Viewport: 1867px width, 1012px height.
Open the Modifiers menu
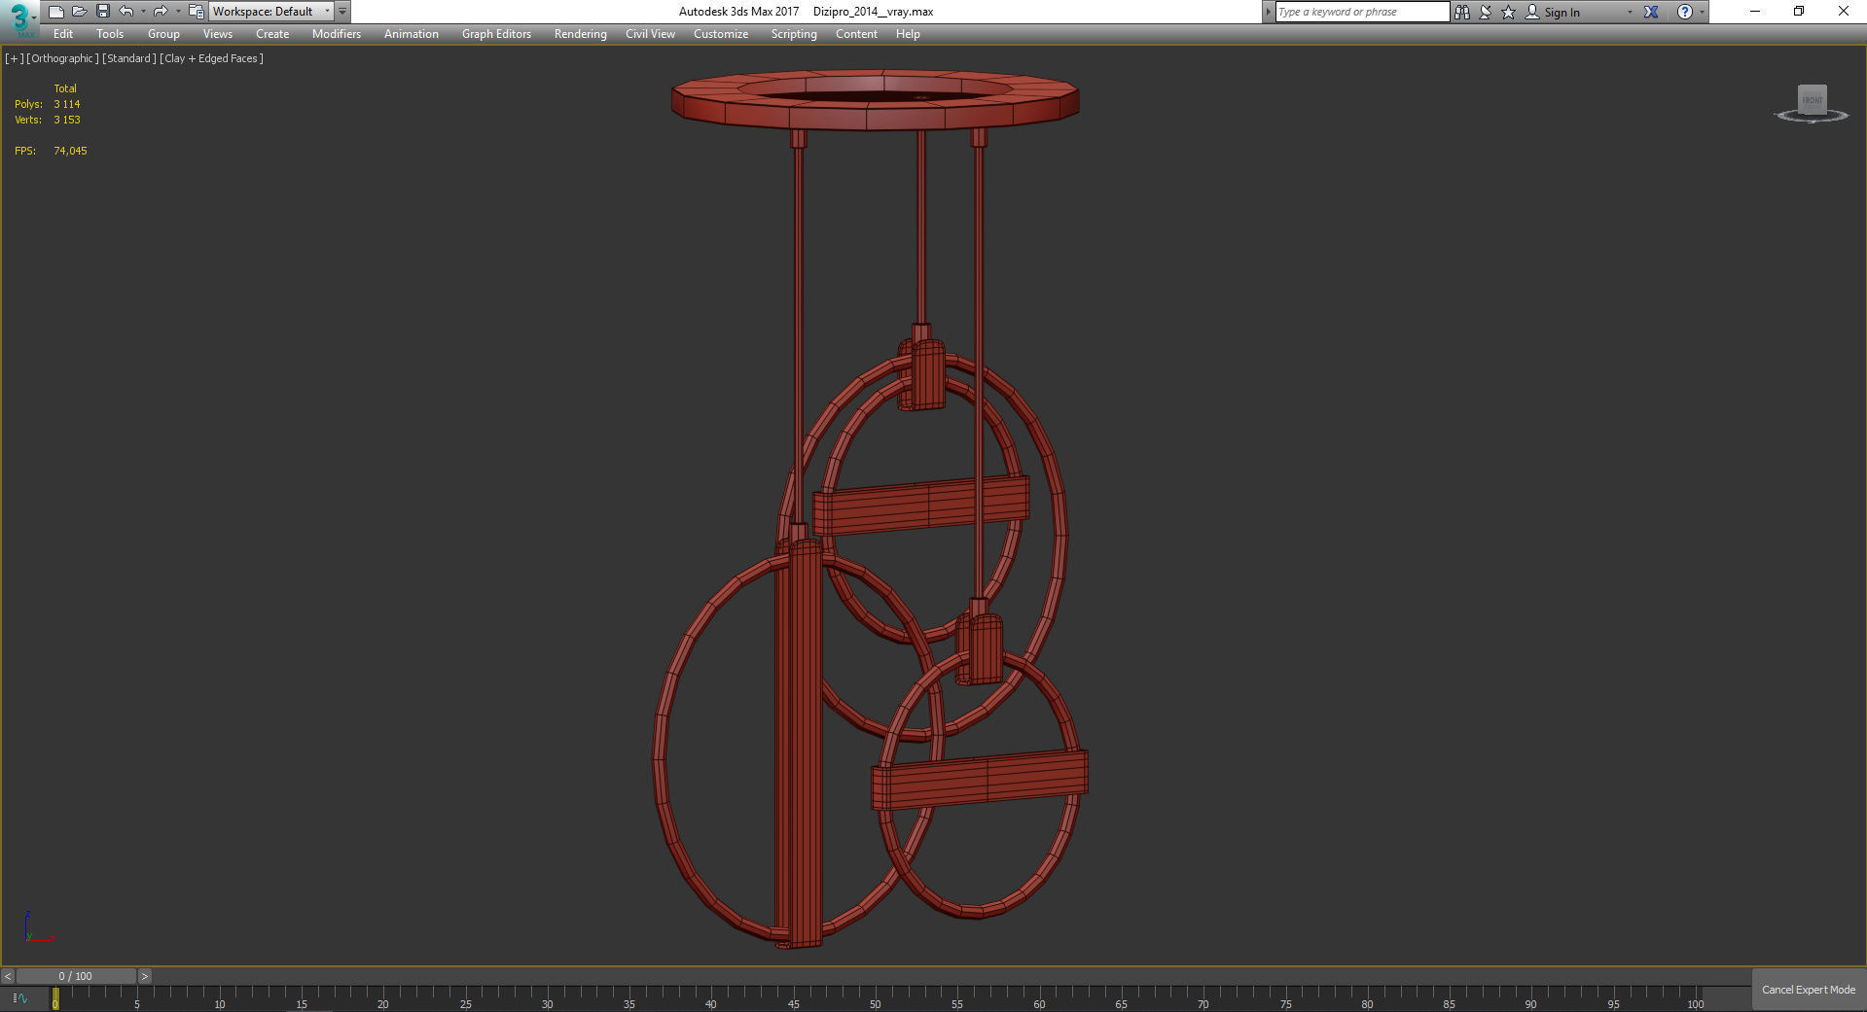337,34
